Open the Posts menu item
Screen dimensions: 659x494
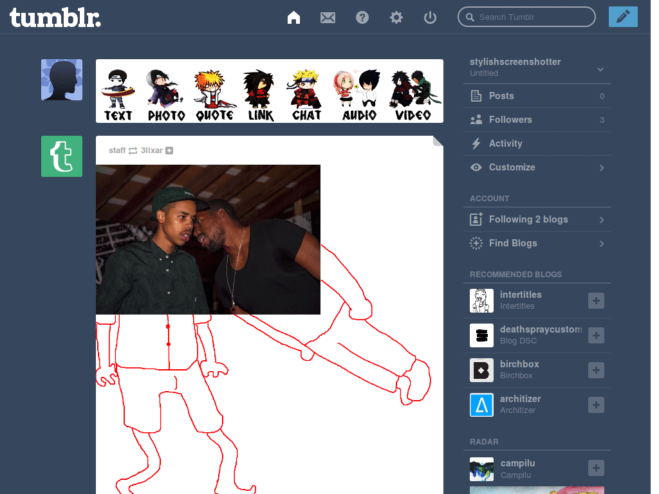click(537, 96)
